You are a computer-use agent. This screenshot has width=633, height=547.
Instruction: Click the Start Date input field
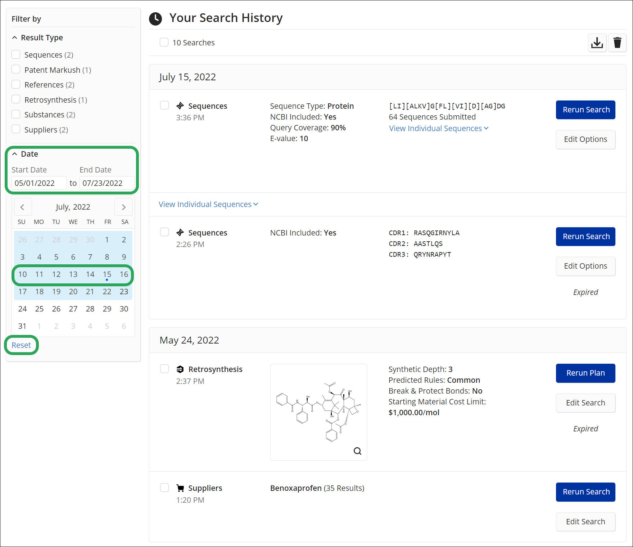tap(39, 183)
